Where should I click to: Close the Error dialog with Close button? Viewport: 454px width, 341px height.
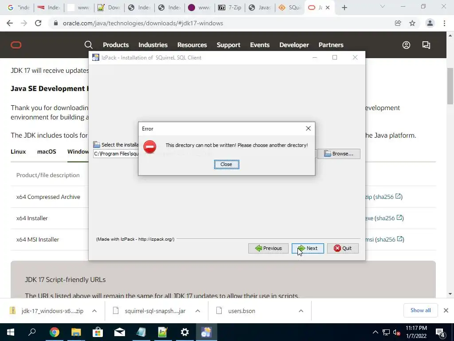point(227,164)
